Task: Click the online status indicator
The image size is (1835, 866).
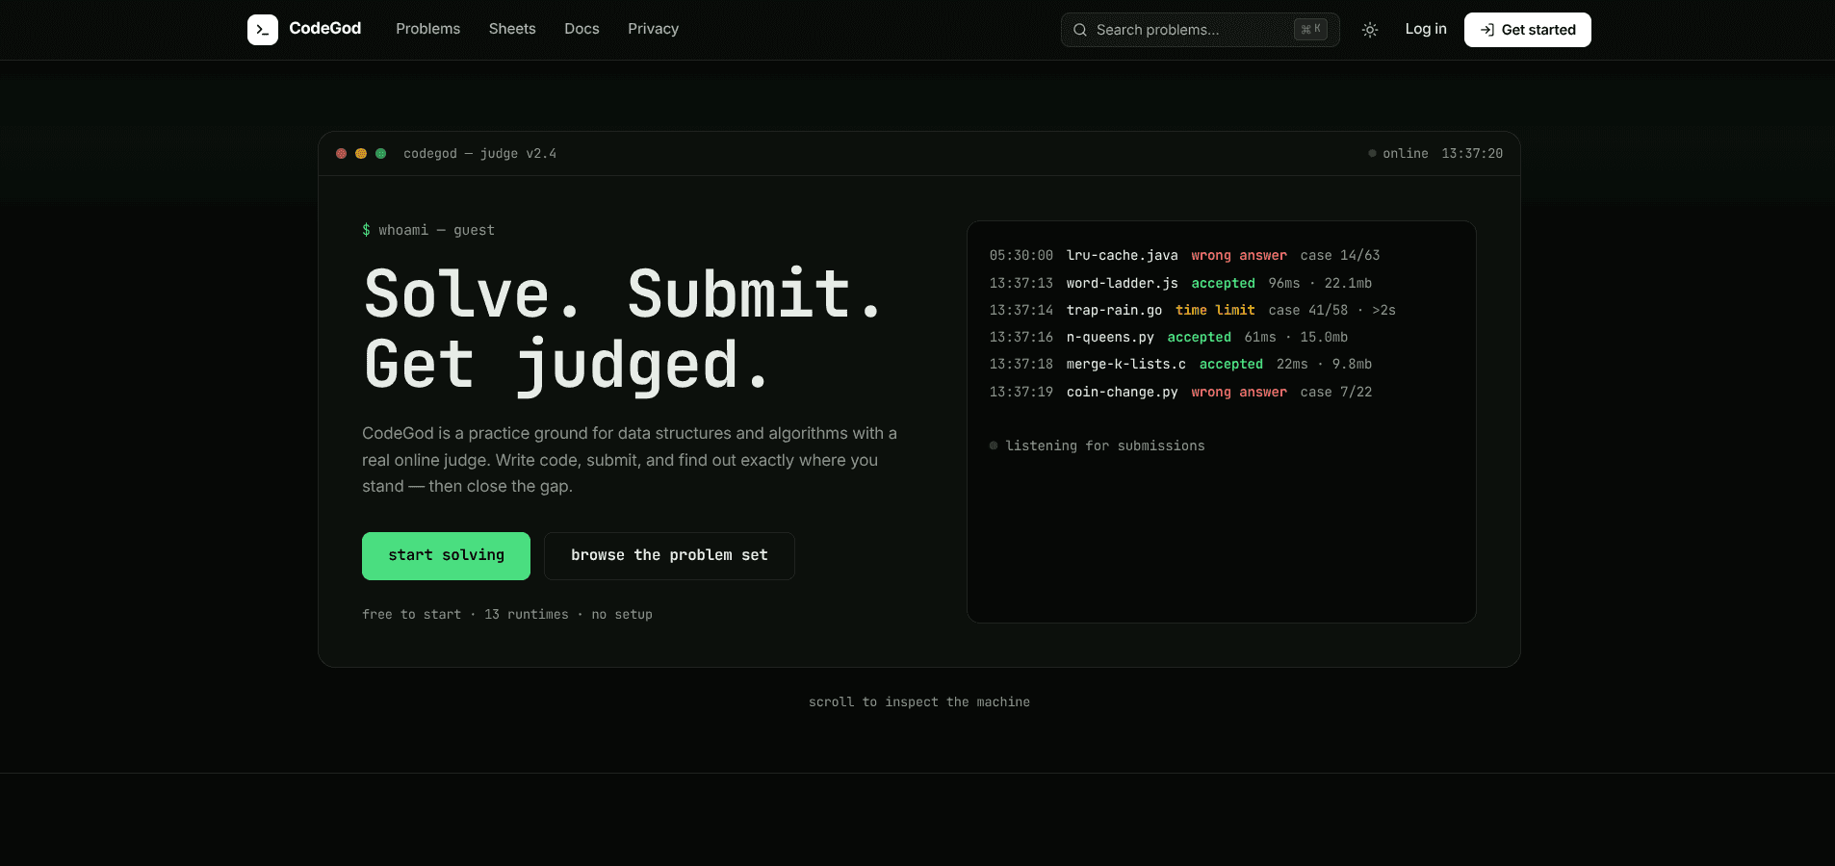Action: coord(1398,153)
